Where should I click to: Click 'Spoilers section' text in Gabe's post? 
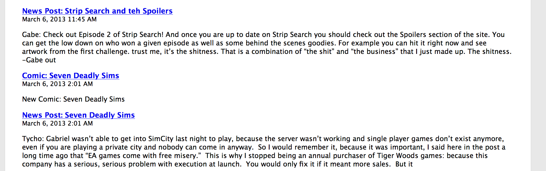[426, 35]
